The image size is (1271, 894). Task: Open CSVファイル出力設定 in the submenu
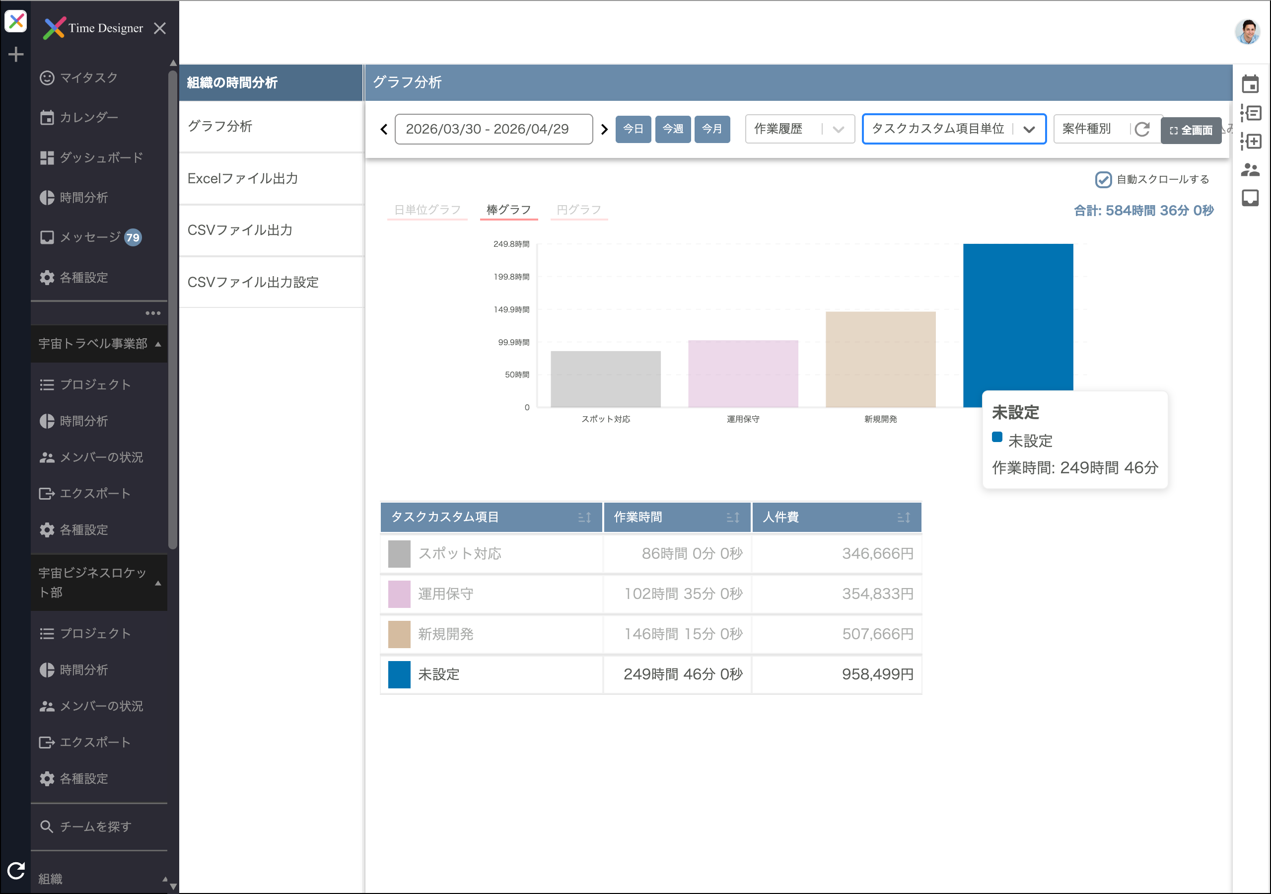(x=271, y=282)
